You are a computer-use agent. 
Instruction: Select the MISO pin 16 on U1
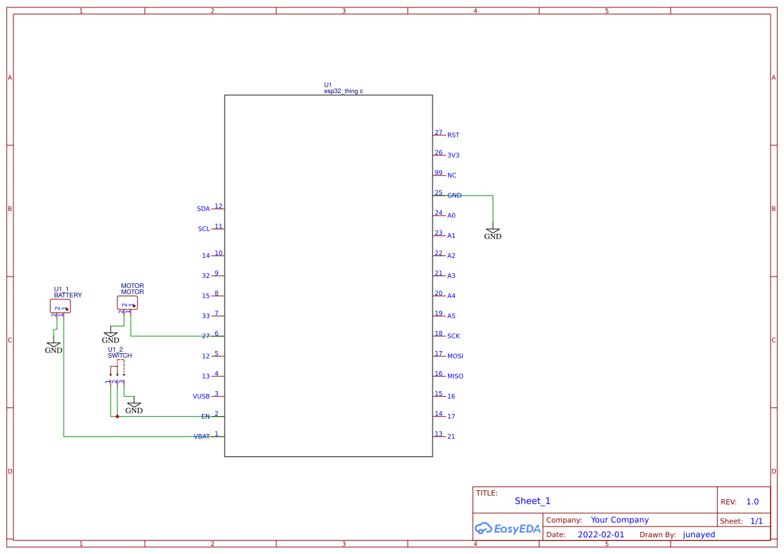455,376
